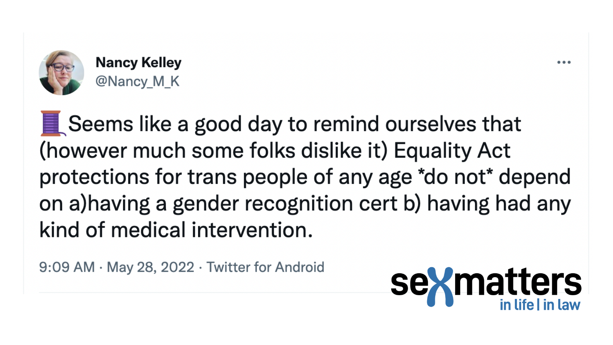Click 'gender recognition cert' in the tweet

[285, 204]
